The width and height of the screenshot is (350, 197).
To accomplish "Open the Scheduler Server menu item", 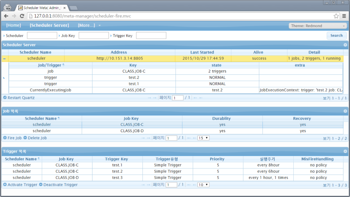I will 49,25.
